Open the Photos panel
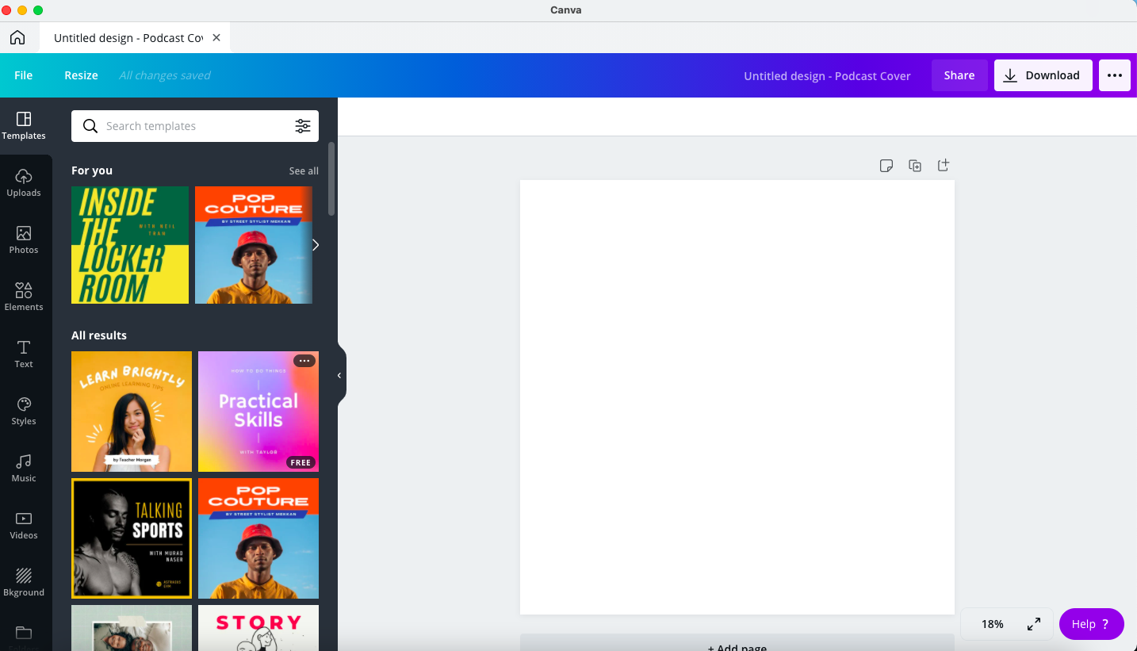This screenshot has width=1137, height=651. pyautogui.click(x=24, y=239)
